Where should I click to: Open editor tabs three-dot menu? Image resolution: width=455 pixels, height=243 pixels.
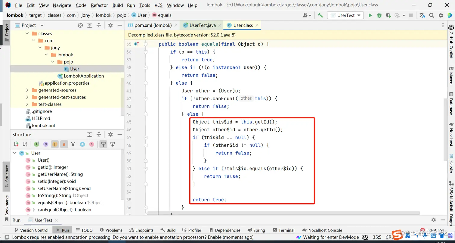[443, 25]
